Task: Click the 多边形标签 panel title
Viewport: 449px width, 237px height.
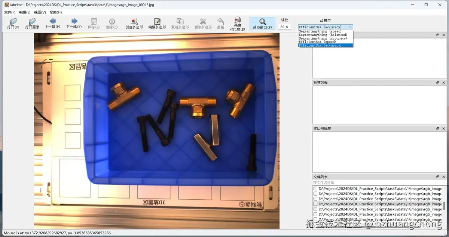Action: click(x=323, y=129)
